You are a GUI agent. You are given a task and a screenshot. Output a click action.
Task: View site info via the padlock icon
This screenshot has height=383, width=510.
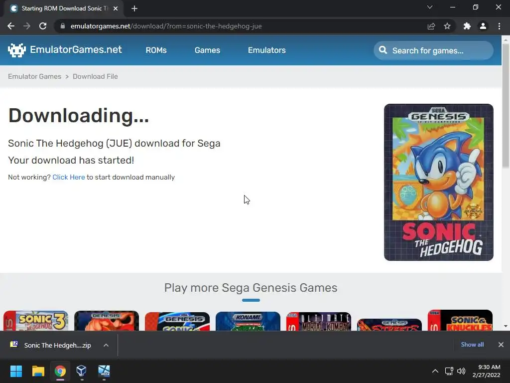pos(63,26)
